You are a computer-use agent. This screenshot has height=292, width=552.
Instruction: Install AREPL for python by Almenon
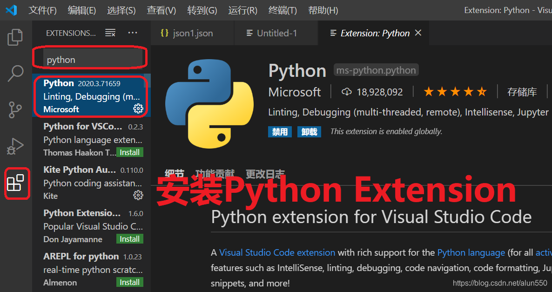tap(130, 282)
